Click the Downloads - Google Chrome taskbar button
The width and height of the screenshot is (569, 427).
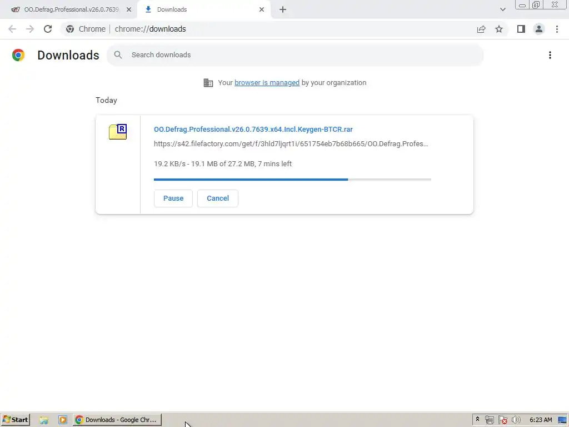[117, 420]
